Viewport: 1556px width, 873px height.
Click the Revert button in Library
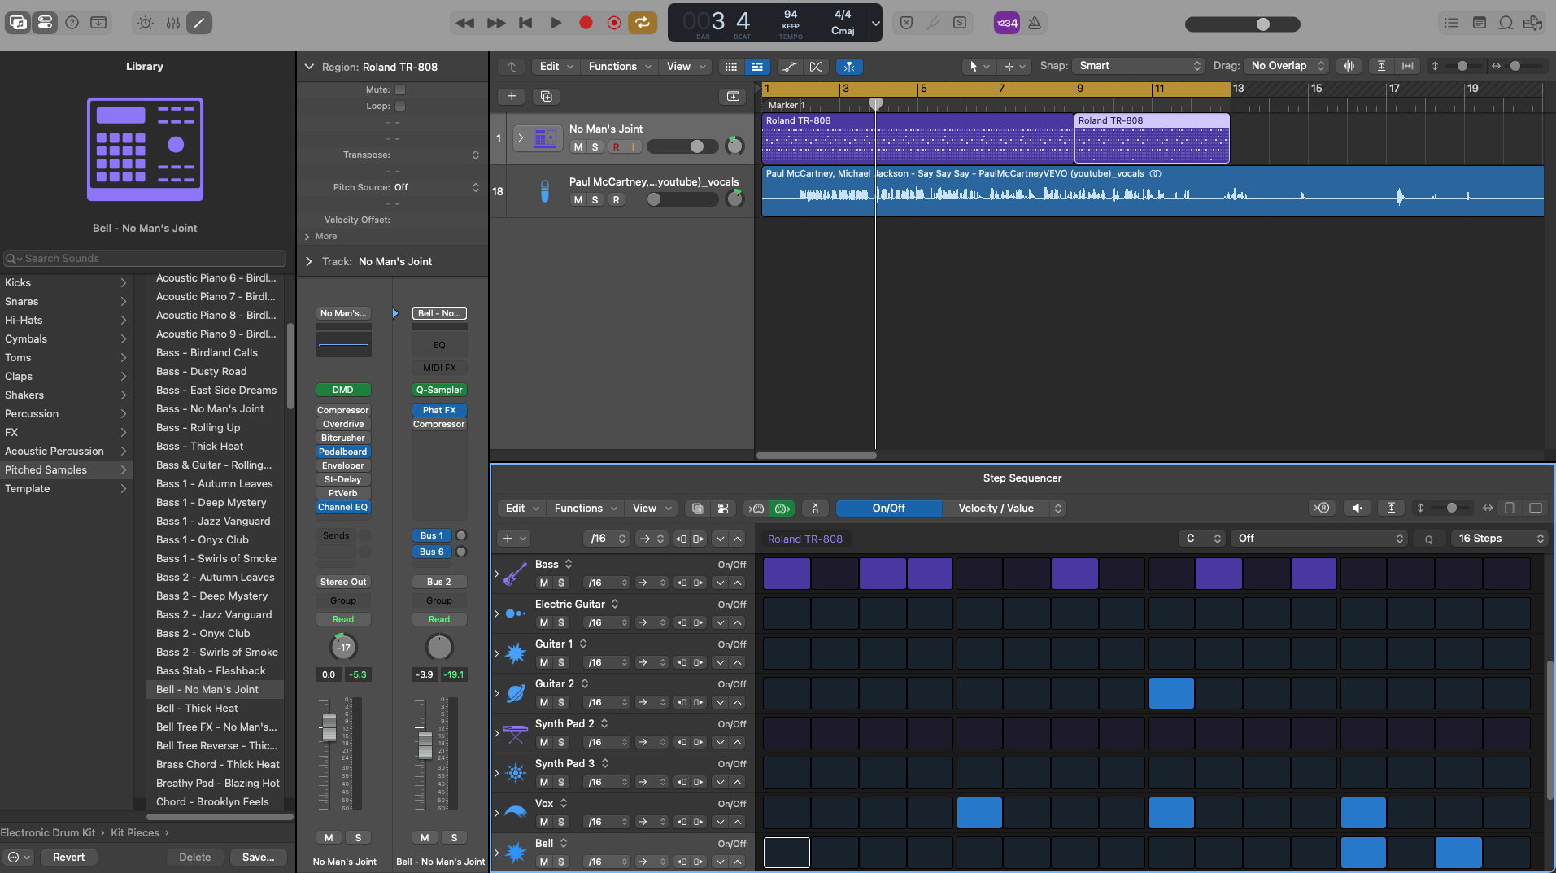(x=69, y=858)
